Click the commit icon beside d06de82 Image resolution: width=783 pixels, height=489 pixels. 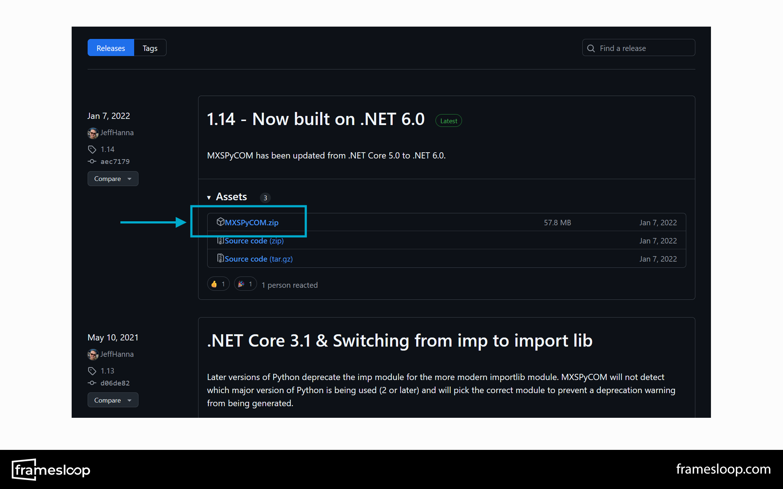point(92,383)
